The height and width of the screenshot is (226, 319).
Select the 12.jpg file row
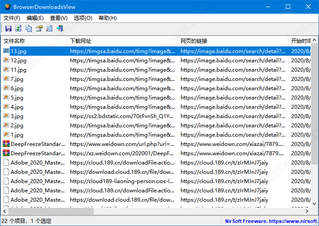[x=156, y=61]
